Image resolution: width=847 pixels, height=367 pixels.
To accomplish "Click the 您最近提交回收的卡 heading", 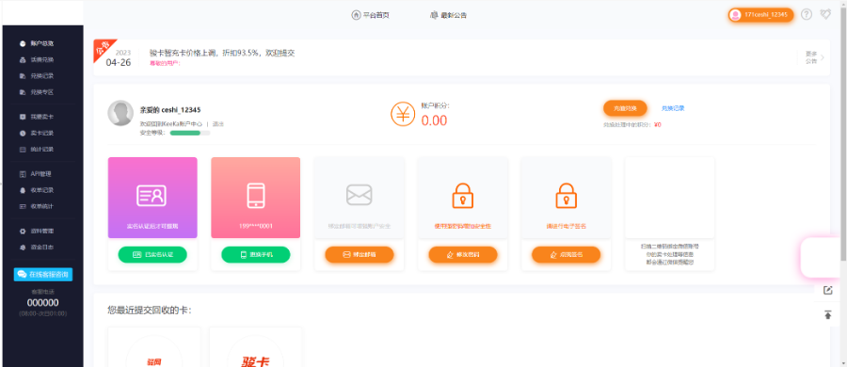I will click(x=150, y=311).
